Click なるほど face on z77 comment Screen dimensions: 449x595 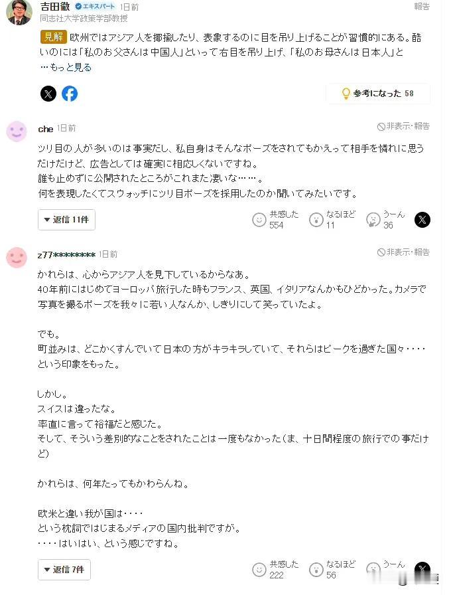(316, 570)
